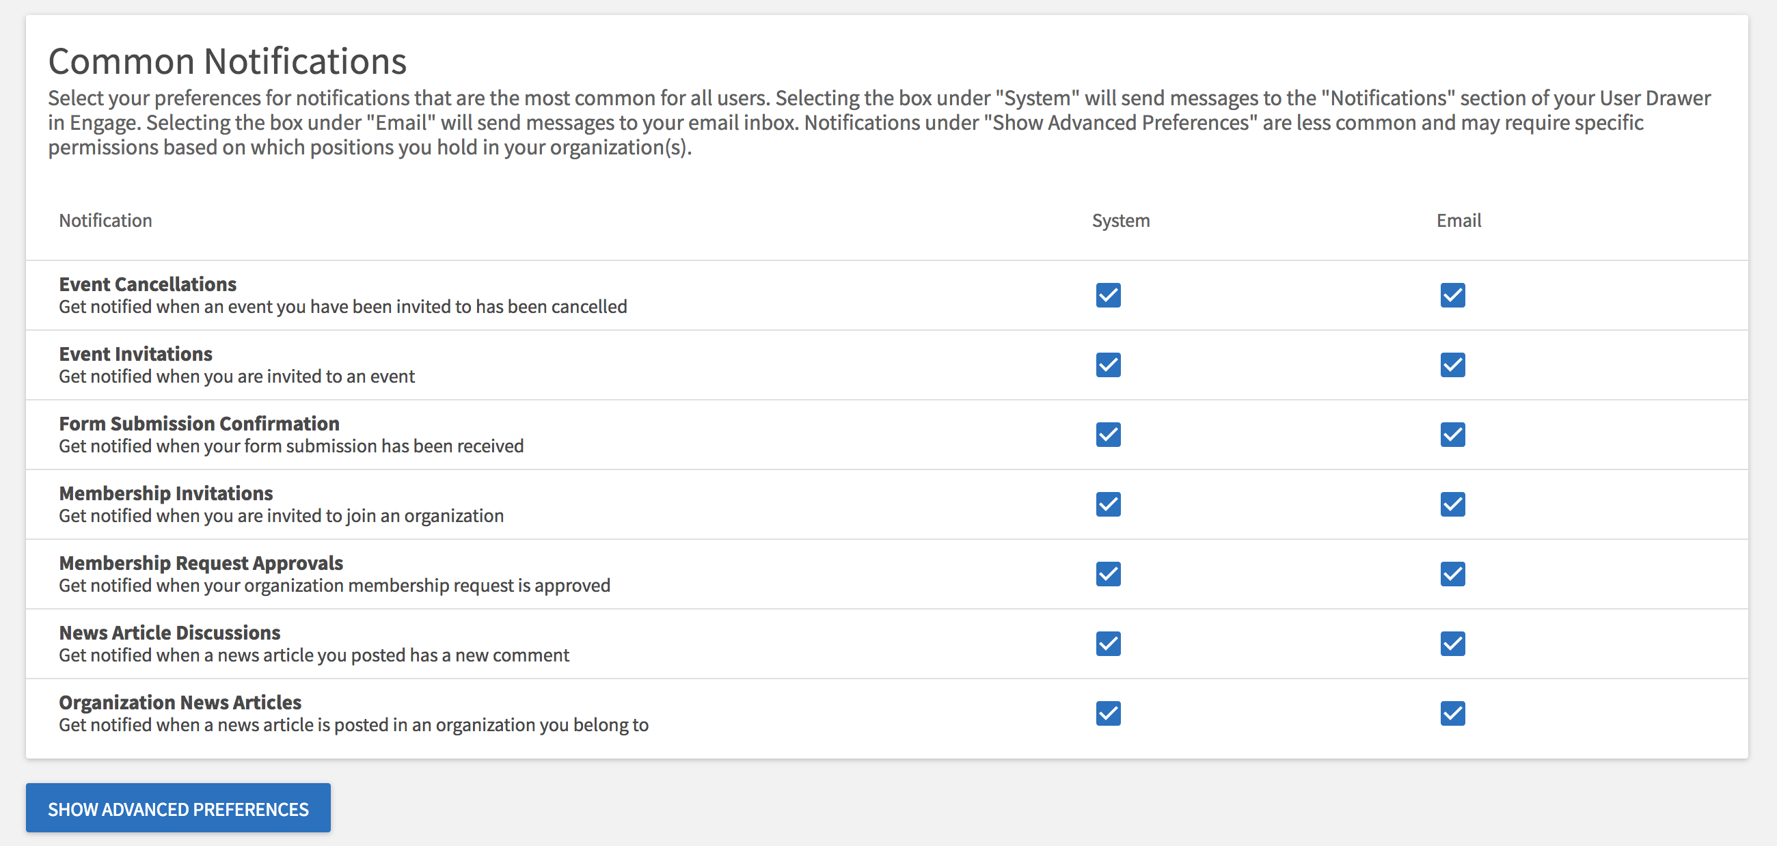Click the "Email" column header
Screen dimensions: 1777x846
coord(1459,221)
